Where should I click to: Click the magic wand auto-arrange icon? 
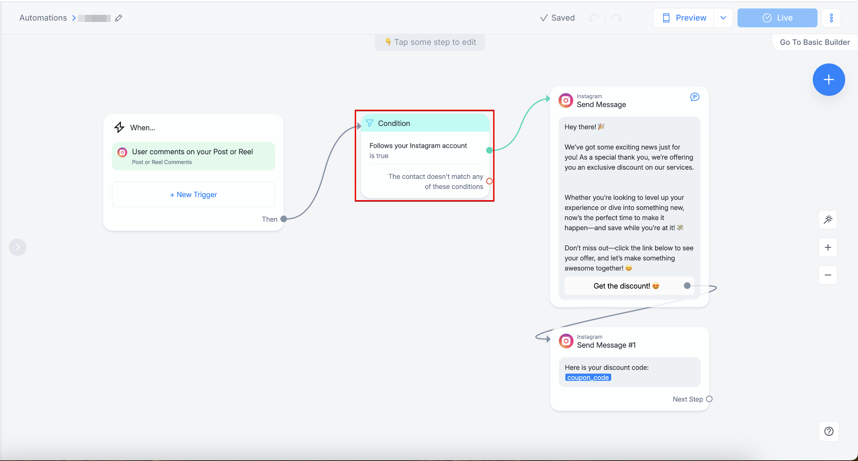828,220
